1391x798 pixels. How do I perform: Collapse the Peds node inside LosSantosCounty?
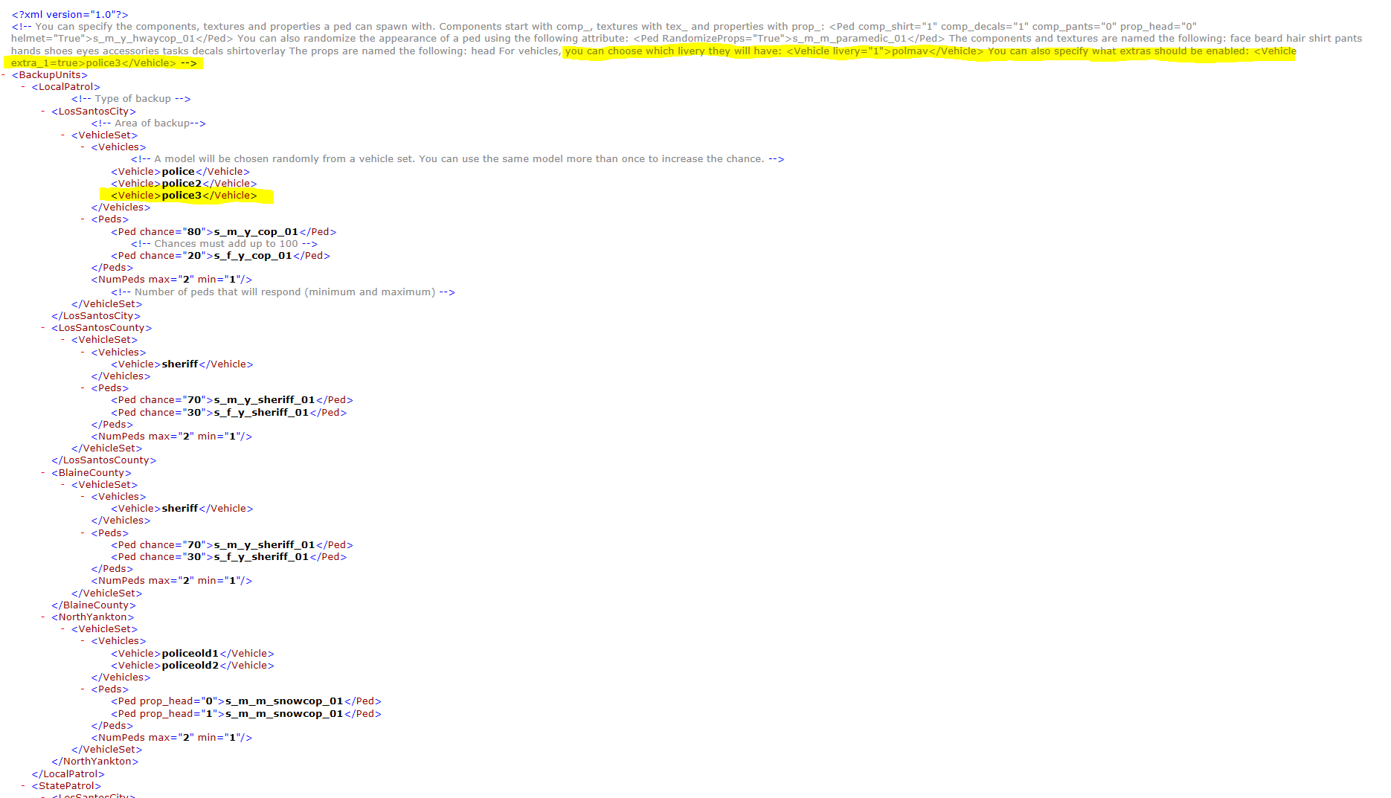click(x=83, y=388)
